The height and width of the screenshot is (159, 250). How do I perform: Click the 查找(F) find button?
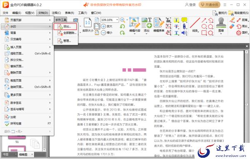(x=220, y=13)
